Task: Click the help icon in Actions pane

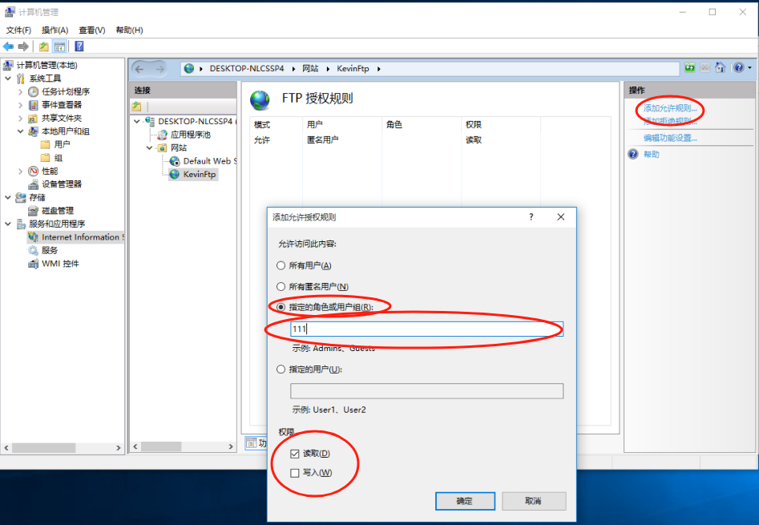Action: pyautogui.click(x=633, y=155)
